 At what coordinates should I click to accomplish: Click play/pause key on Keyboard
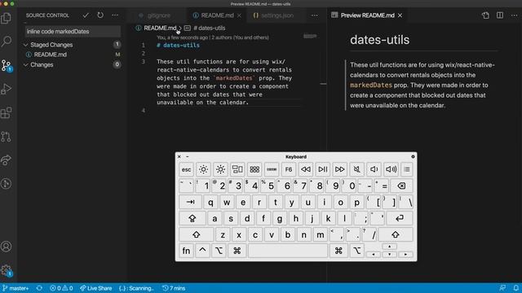(323, 169)
